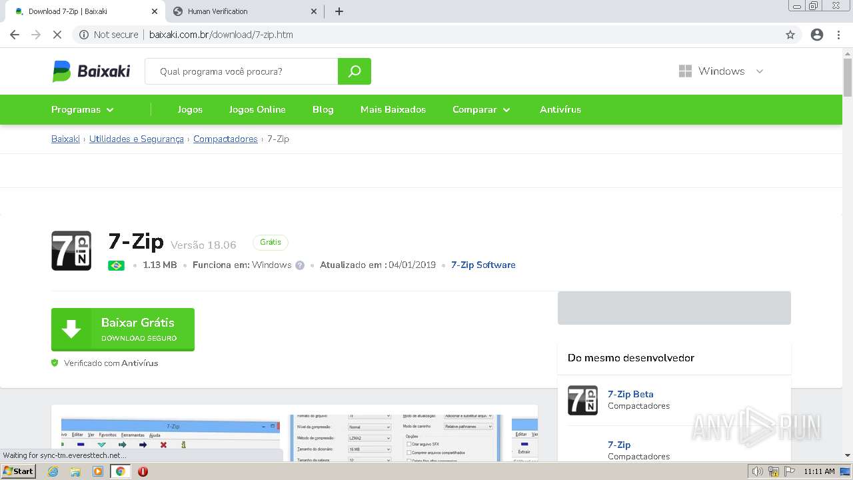This screenshot has width=853, height=480.
Task: Close the Download 7-Zip Baixaki tab
Action: click(154, 11)
